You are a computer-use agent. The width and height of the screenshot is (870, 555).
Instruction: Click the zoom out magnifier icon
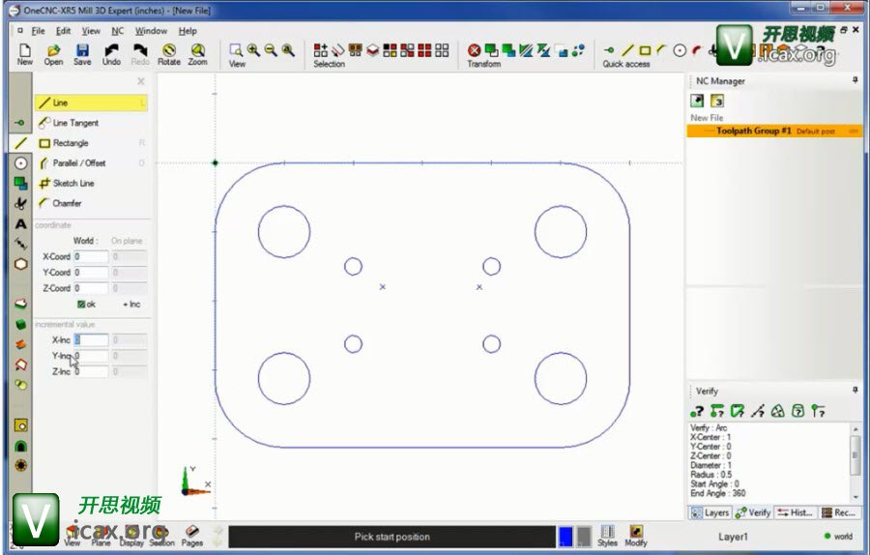[x=271, y=50]
